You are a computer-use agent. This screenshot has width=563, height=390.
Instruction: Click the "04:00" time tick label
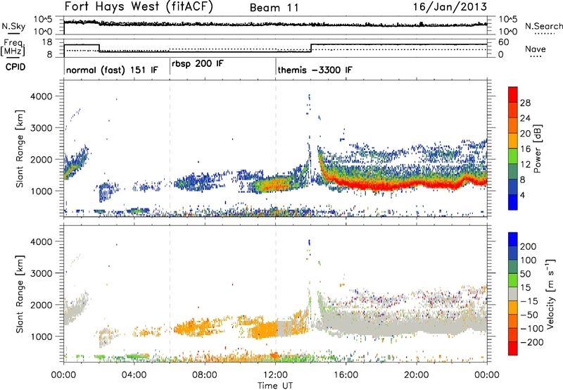(x=134, y=375)
